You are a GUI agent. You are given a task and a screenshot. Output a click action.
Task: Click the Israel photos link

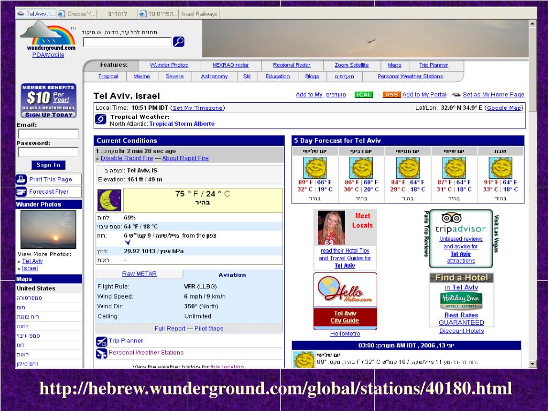(x=30, y=269)
